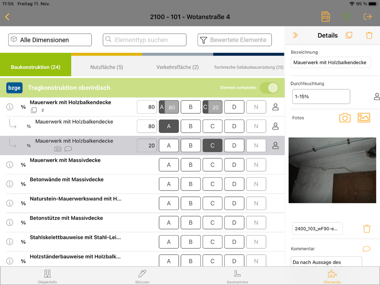This screenshot has height=285, width=380.
Task: Select rating D on highlighted 20 row
Action: (234, 146)
